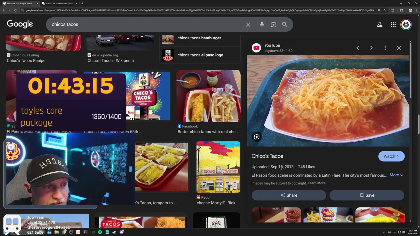The height and width of the screenshot is (236, 420).
Task: Save the image with the Save button
Action: [367, 195]
